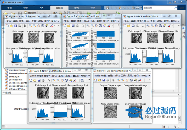Click Print Figure icon in Figure 3 toolbar
The width and height of the screenshot is (187, 130).
pyautogui.click(x=137, y=26)
